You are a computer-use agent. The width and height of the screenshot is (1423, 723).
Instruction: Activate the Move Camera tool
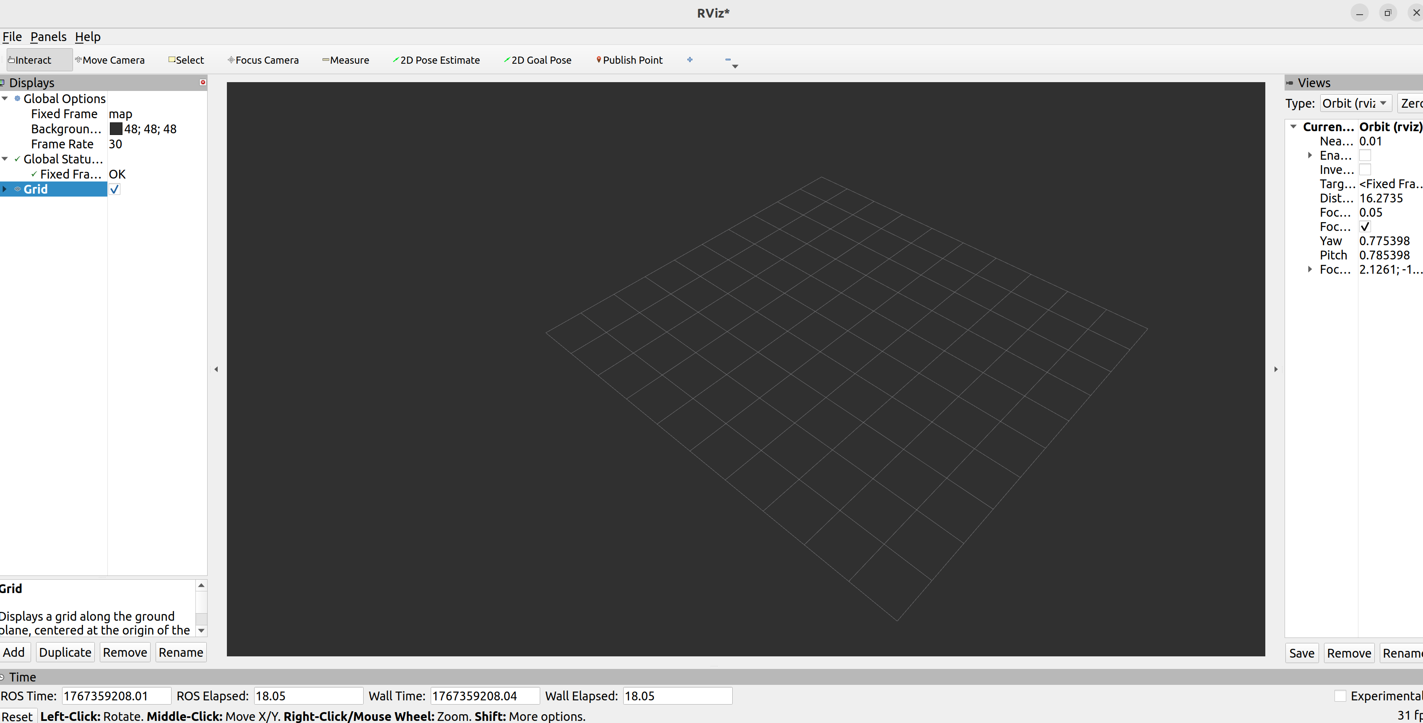point(110,60)
